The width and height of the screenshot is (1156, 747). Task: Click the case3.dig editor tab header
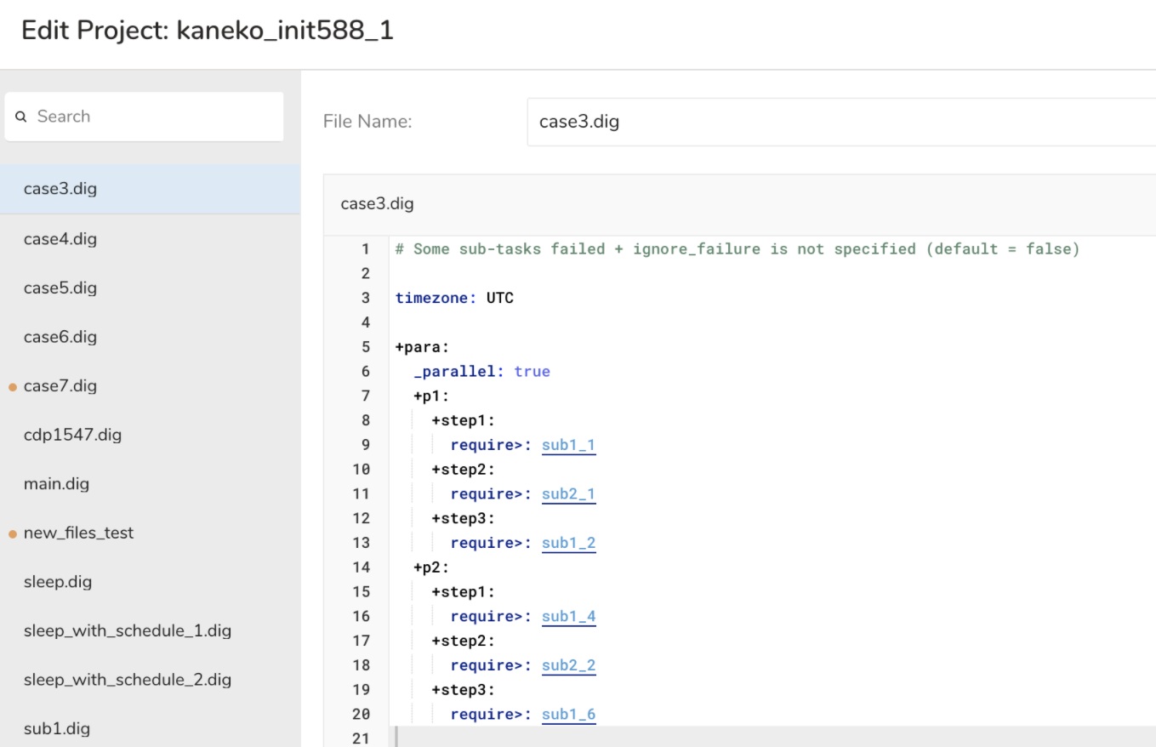pos(377,204)
